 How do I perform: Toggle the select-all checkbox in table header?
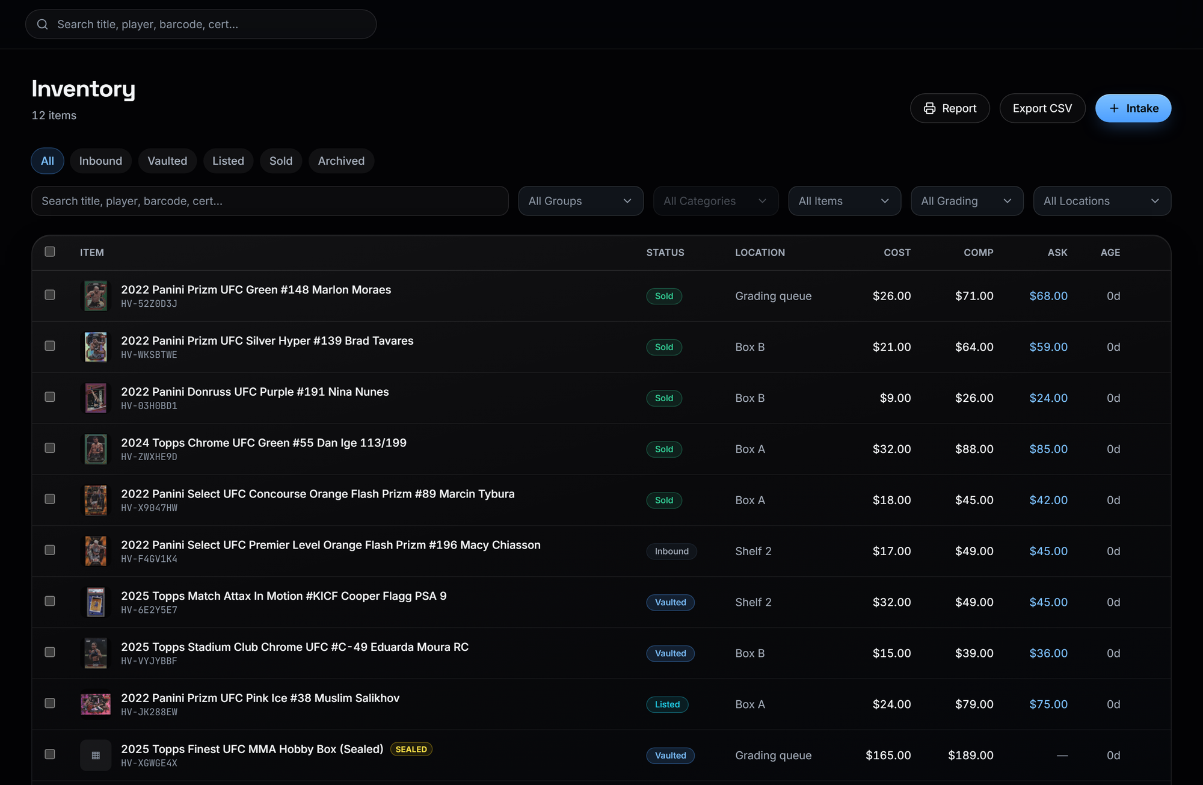(50, 251)
